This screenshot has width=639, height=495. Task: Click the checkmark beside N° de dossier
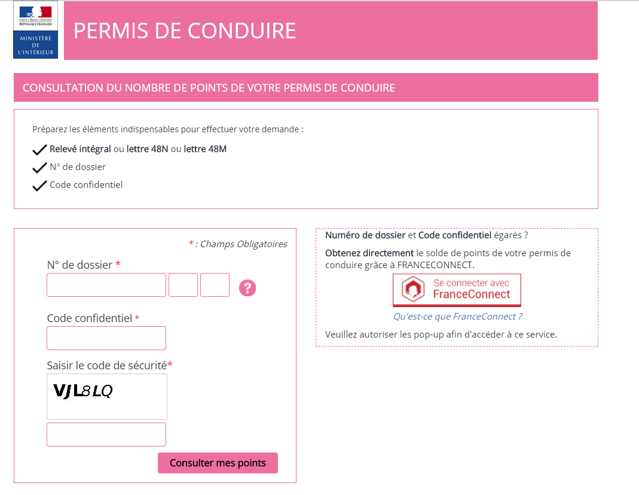click(x=39, y=167)
